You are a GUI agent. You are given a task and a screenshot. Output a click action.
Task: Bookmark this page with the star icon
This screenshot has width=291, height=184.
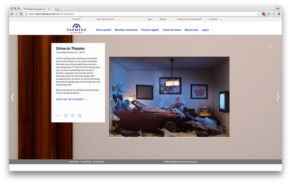(x=258, y=13)
